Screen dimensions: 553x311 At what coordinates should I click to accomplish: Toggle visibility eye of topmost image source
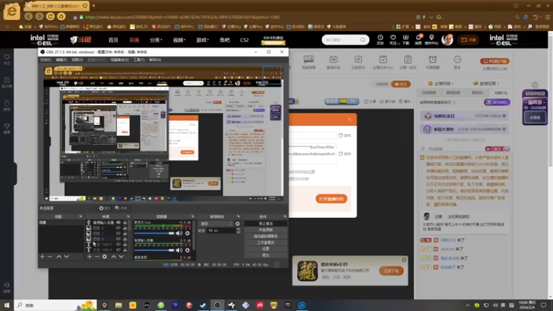118,228
